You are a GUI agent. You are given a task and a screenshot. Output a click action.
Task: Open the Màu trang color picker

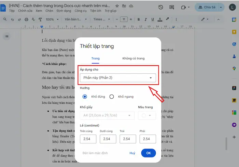pos(147,115)
